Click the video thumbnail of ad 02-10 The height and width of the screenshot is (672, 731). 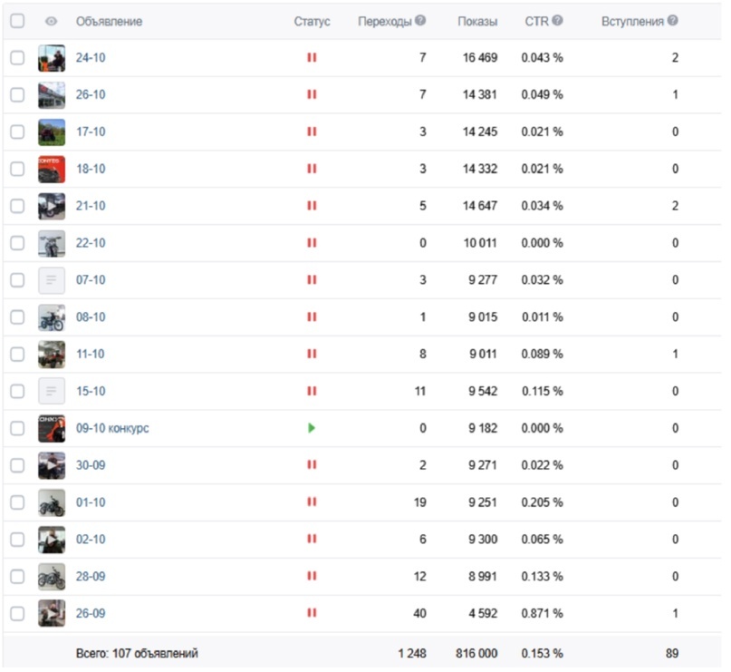click(52, 540)
